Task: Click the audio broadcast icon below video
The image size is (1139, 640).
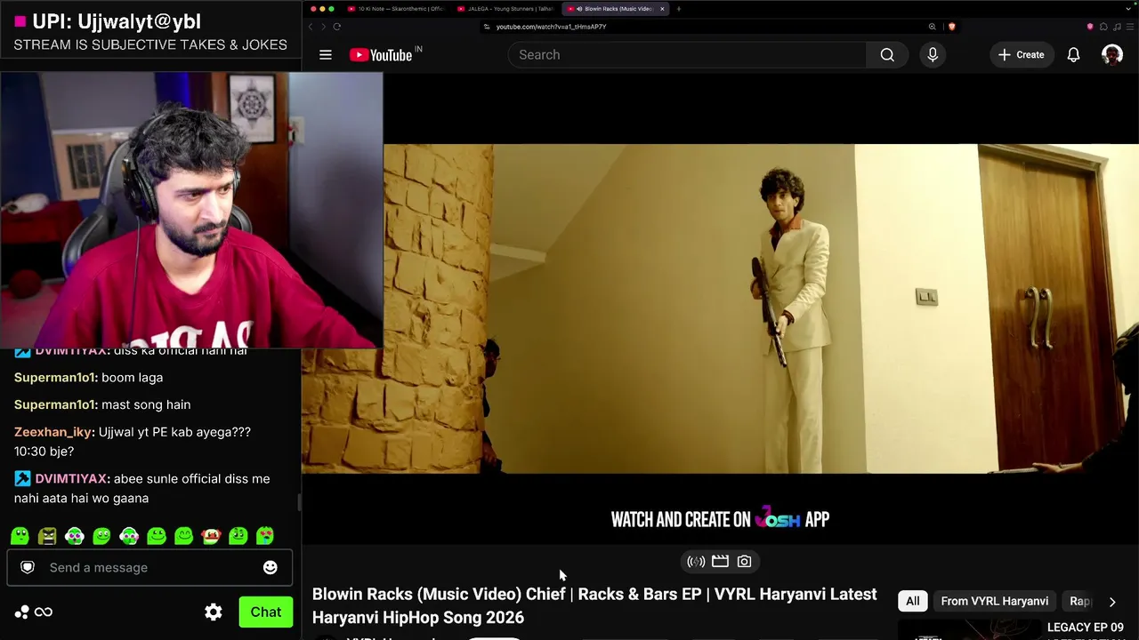Action: pyautogui.click(x=696, y=562)
